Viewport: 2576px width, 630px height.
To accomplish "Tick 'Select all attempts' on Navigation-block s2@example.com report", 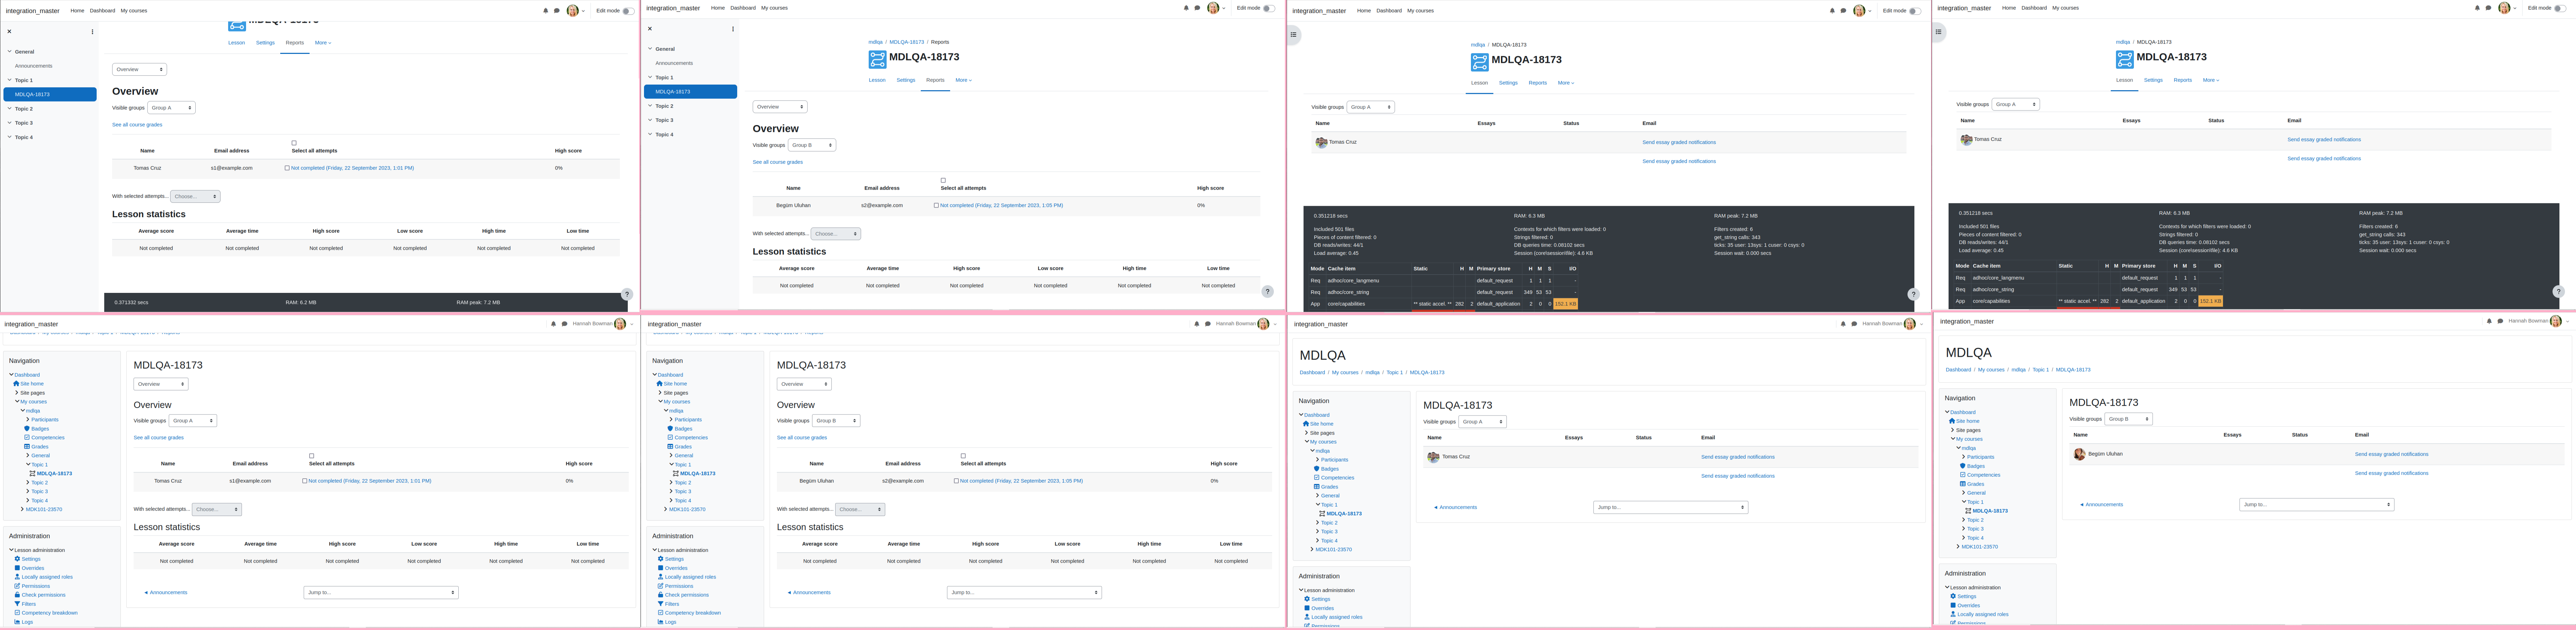I will coord(963,456).
